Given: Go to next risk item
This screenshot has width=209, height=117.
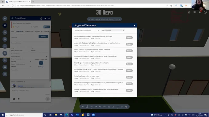Looking at the screenshot, I should [49, 18].
